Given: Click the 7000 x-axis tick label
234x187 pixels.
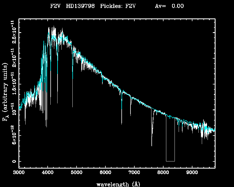Looking at the screenshot, I should click(134, 173).
